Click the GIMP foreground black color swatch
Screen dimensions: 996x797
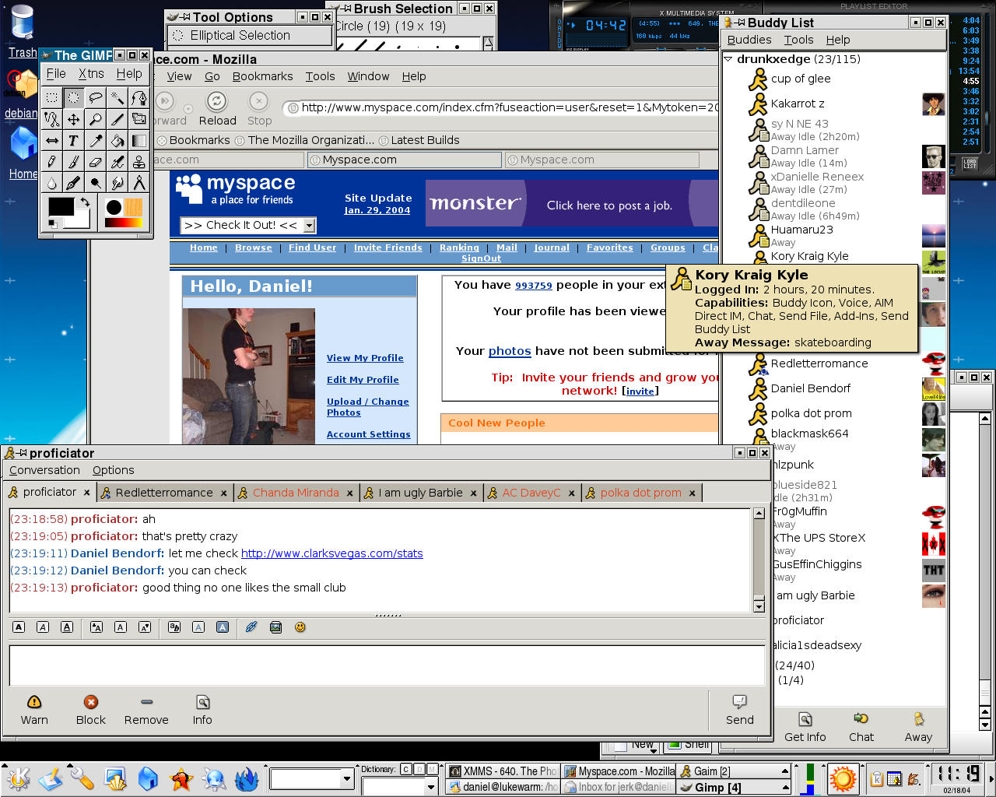[x=61, y=207]
